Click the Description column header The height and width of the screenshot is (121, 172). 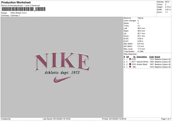(142, 57)
